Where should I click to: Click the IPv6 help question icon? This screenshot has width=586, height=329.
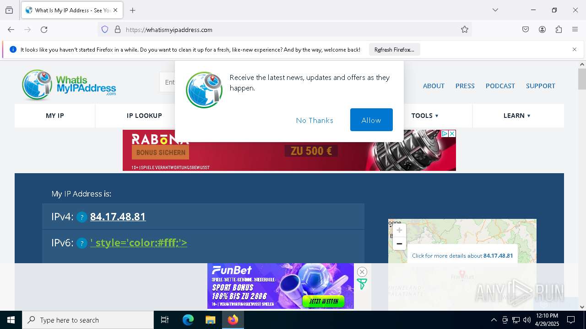coord(82,243)
